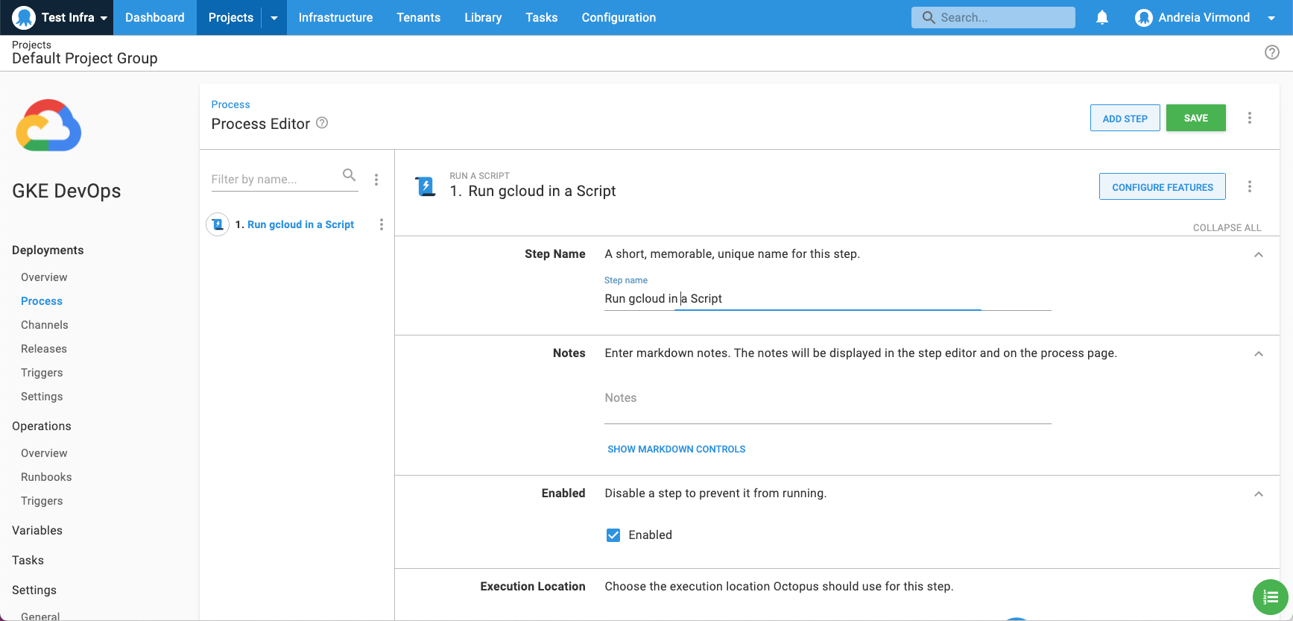Collapse the Enabled section

[1259, 494]
